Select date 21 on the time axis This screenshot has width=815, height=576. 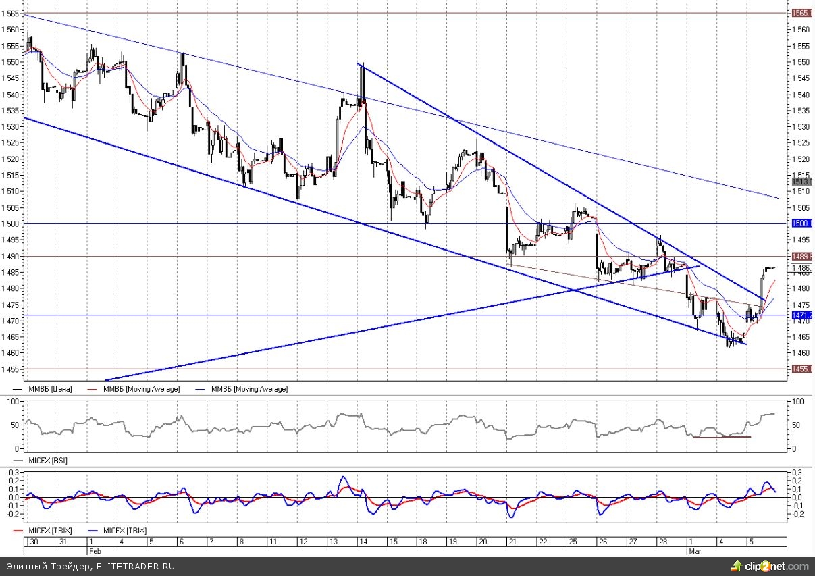coord(511,542)
